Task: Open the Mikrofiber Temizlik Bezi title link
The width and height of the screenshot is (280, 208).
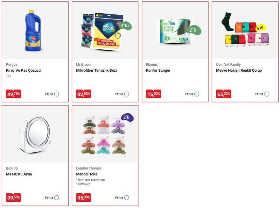Action: 97,71
